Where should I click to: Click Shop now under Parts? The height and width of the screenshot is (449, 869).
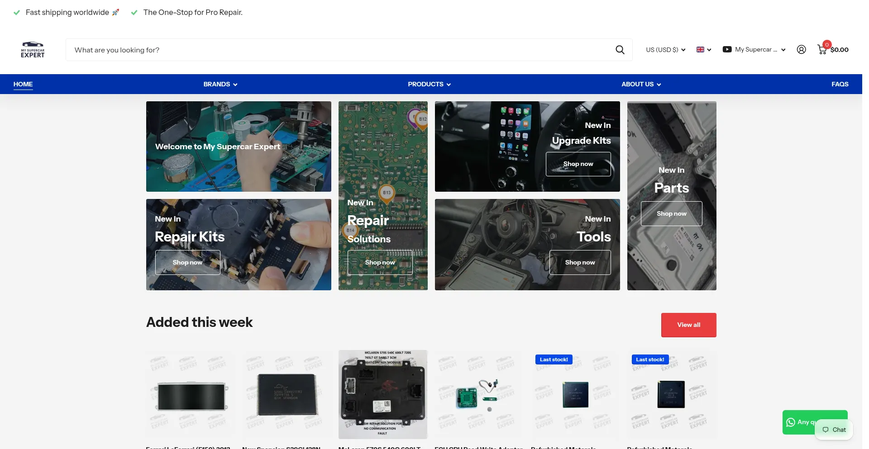coord(671,213)
